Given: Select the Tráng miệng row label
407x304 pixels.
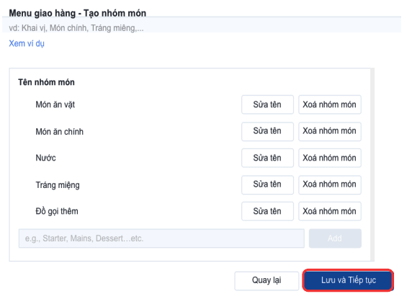Looking at the screenshot, I should [58, 185].
